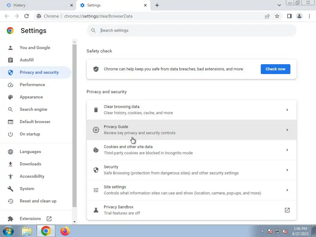Image resolution: width=316 pixels, height=237 pixels.
Task: Bookmark this tab with the star icon
Action: [277, 16]
